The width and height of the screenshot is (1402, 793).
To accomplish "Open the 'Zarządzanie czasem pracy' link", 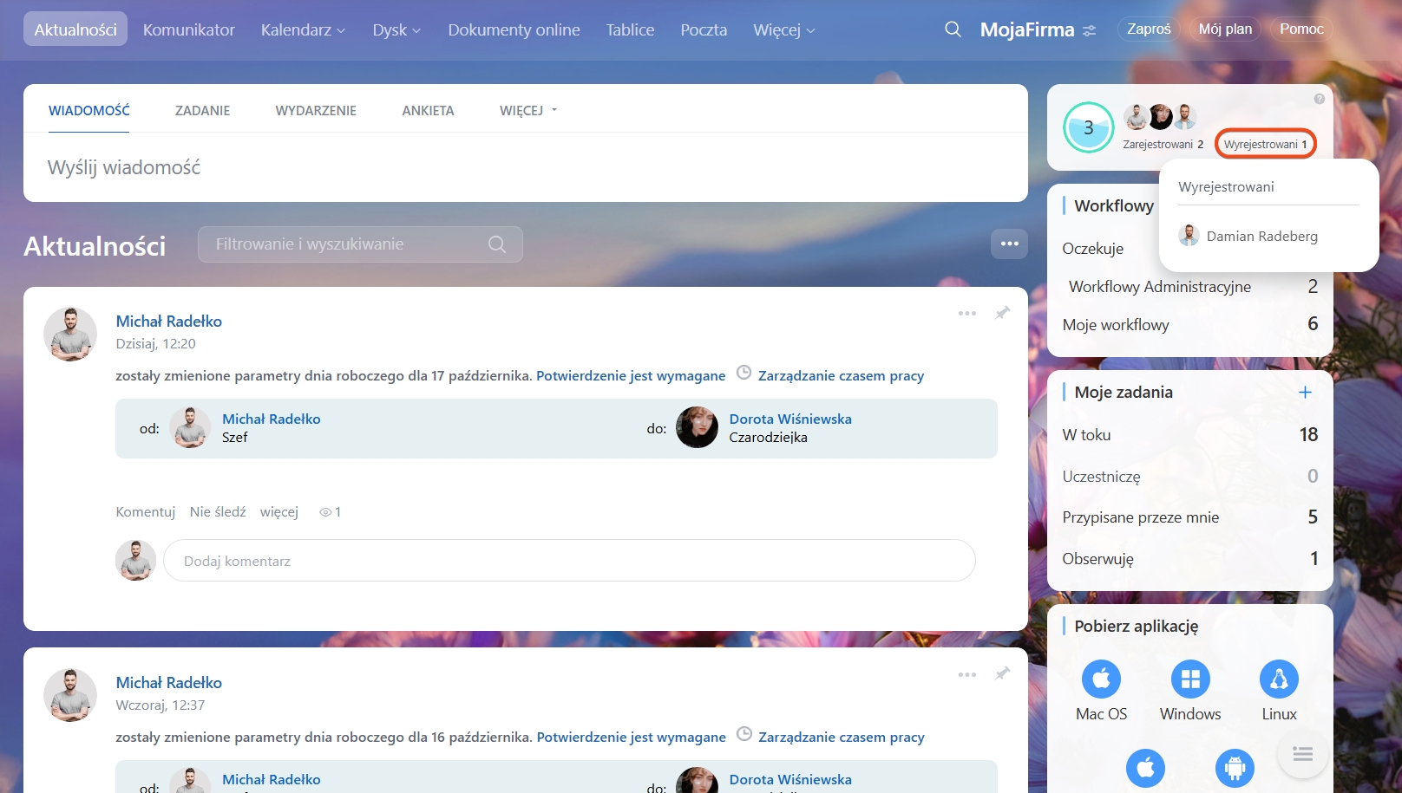I will [841, 376].
